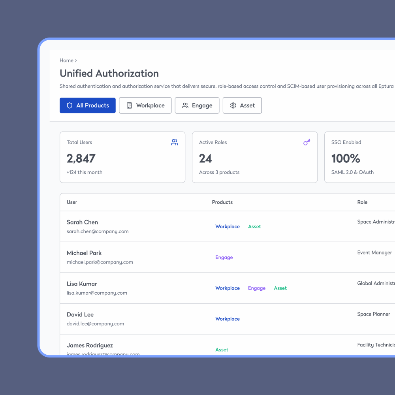Screen dimensions: 395x395
Task: Expand the breadcrumb chevron after Home
Action: [76, 61]
